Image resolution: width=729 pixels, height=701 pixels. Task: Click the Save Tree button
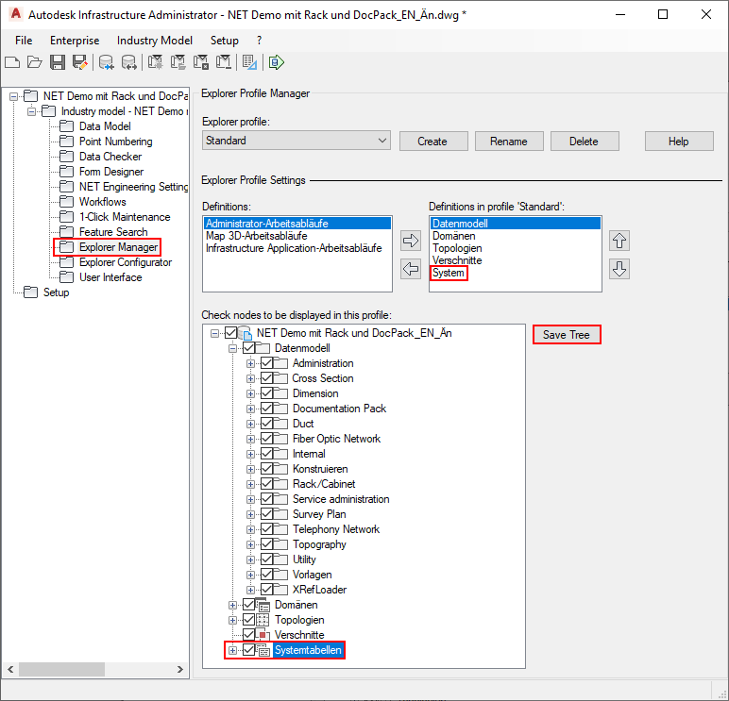[567, 335]
